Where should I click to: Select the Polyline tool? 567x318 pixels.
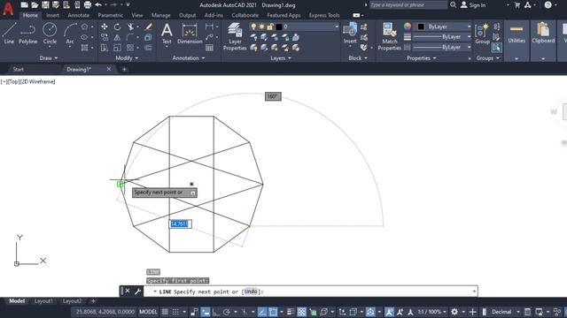(27, 34)
